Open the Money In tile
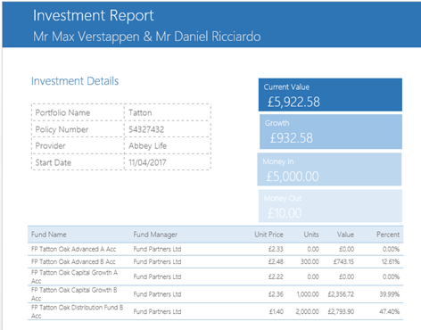The height and width of the screenshot is (330, 421). click(329, 169)
